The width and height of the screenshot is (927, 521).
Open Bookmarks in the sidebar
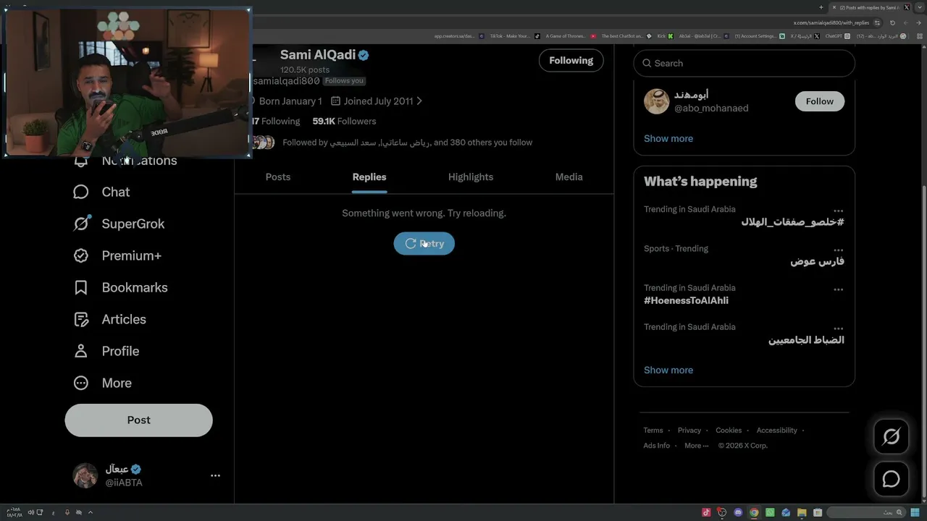coord(120,287)
